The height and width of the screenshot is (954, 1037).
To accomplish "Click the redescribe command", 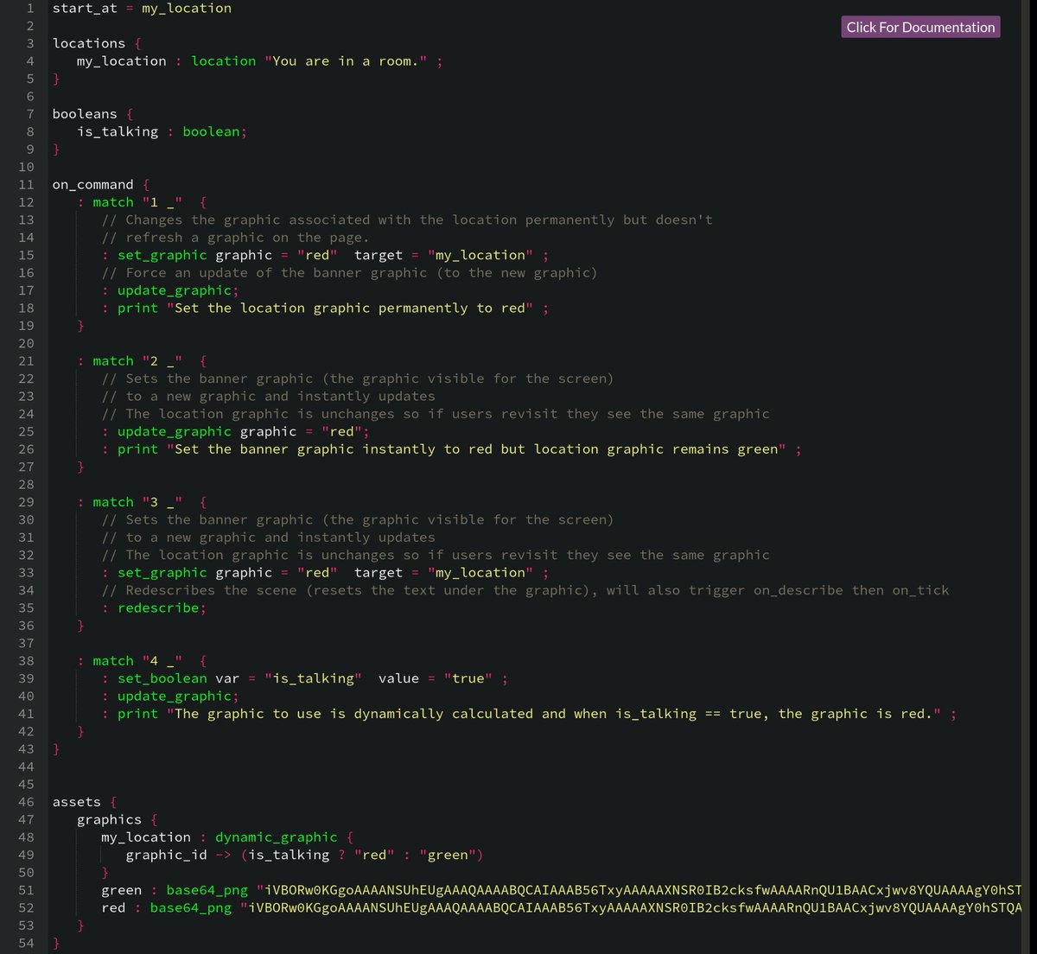I will 158,608.
